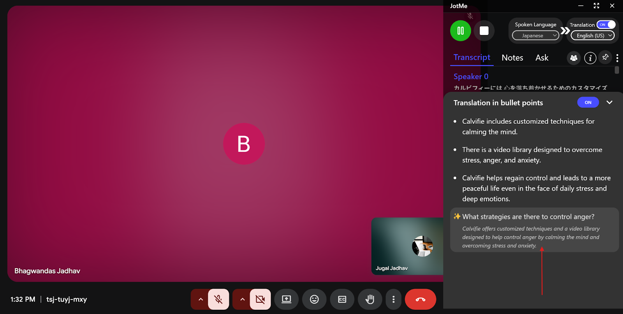Raise your hand

370,299
